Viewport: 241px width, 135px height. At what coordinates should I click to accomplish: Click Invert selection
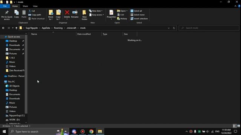[139, 19]
